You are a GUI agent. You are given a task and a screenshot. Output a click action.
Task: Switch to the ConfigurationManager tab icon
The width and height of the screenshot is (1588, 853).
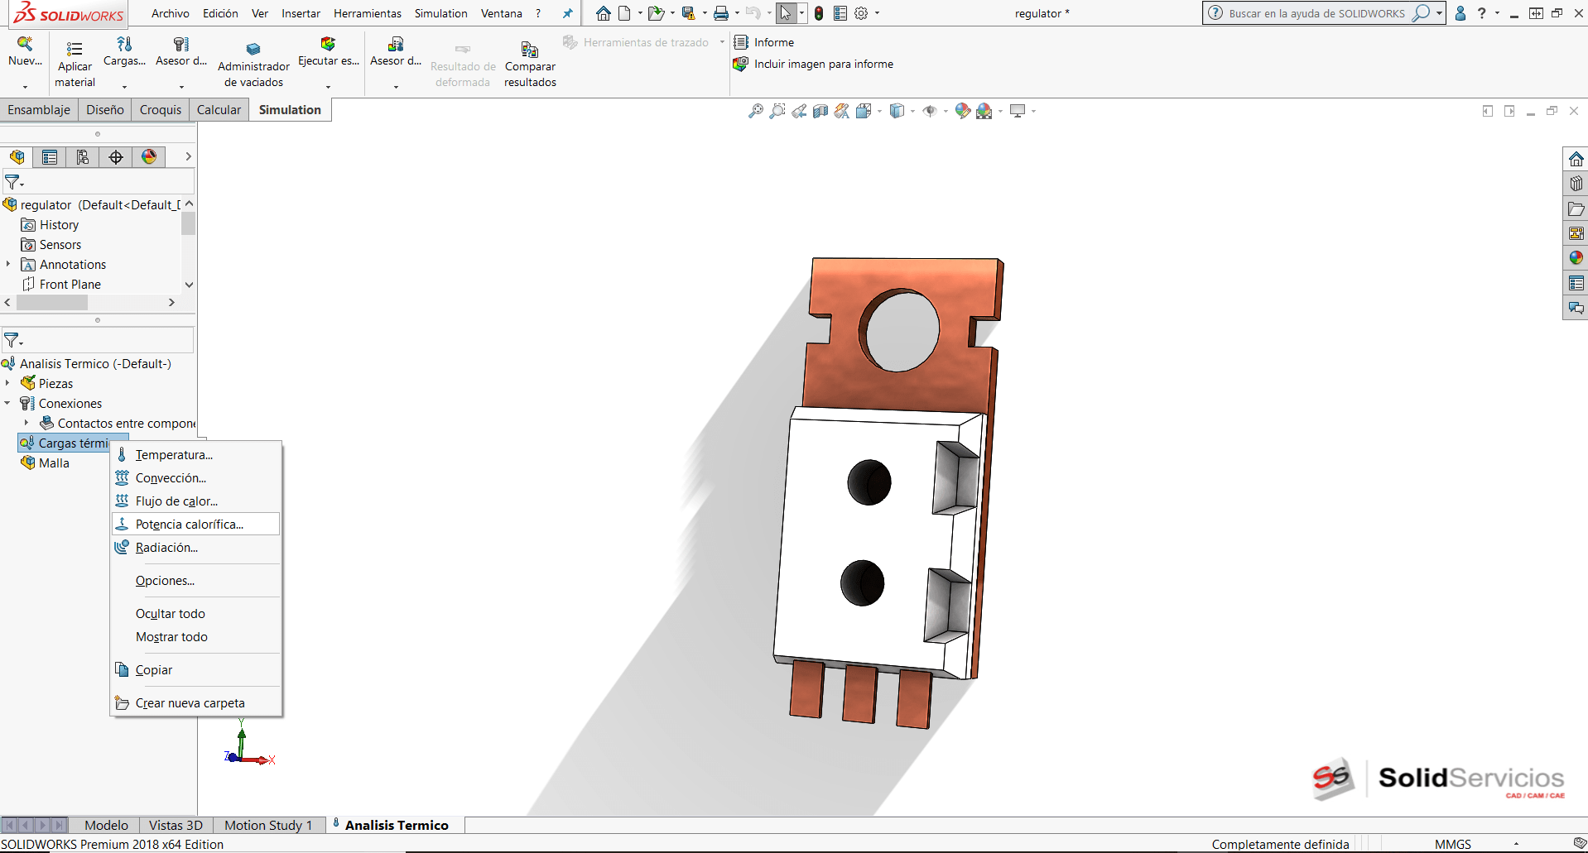click(x=83, y=157)
